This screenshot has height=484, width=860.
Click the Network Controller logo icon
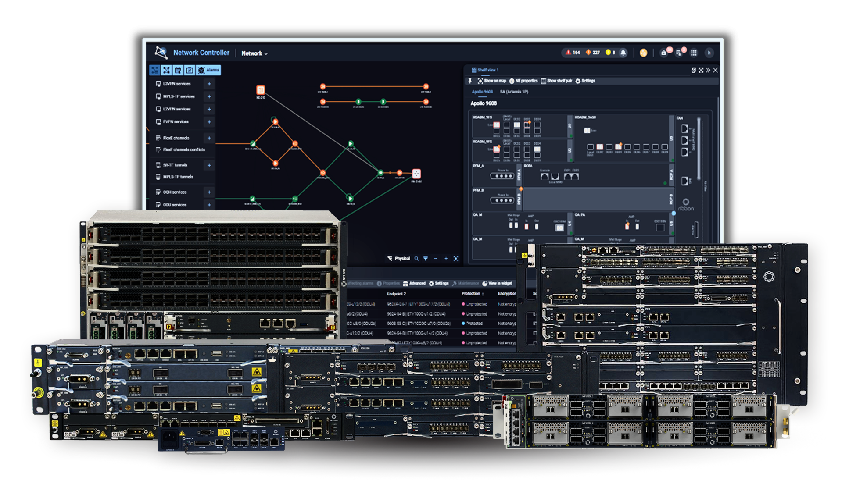tap(161, 53)
